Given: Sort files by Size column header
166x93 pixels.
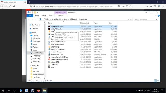Looking at the screenshot, I should coord(110,23).
